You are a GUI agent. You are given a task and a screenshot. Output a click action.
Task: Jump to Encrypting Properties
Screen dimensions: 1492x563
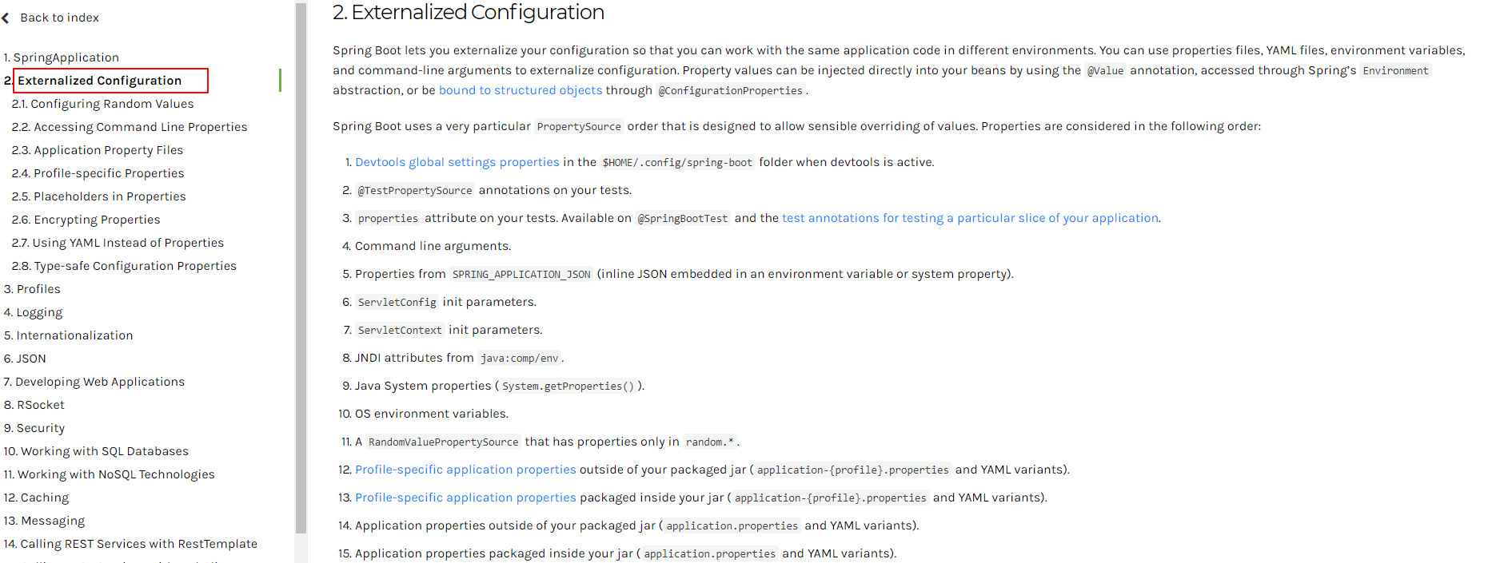[x=86, y=220]
